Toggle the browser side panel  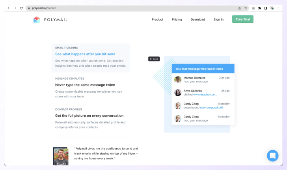click(266, 8)
